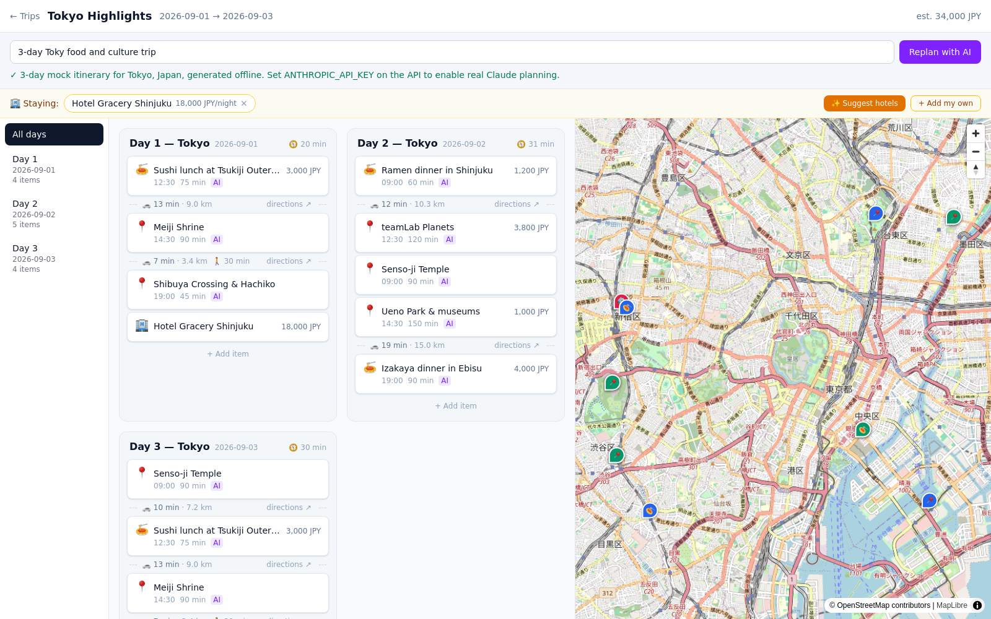Click the green Meiji Shrine map marker
This screenshot has height=619, width=991.
click(612, 383)
